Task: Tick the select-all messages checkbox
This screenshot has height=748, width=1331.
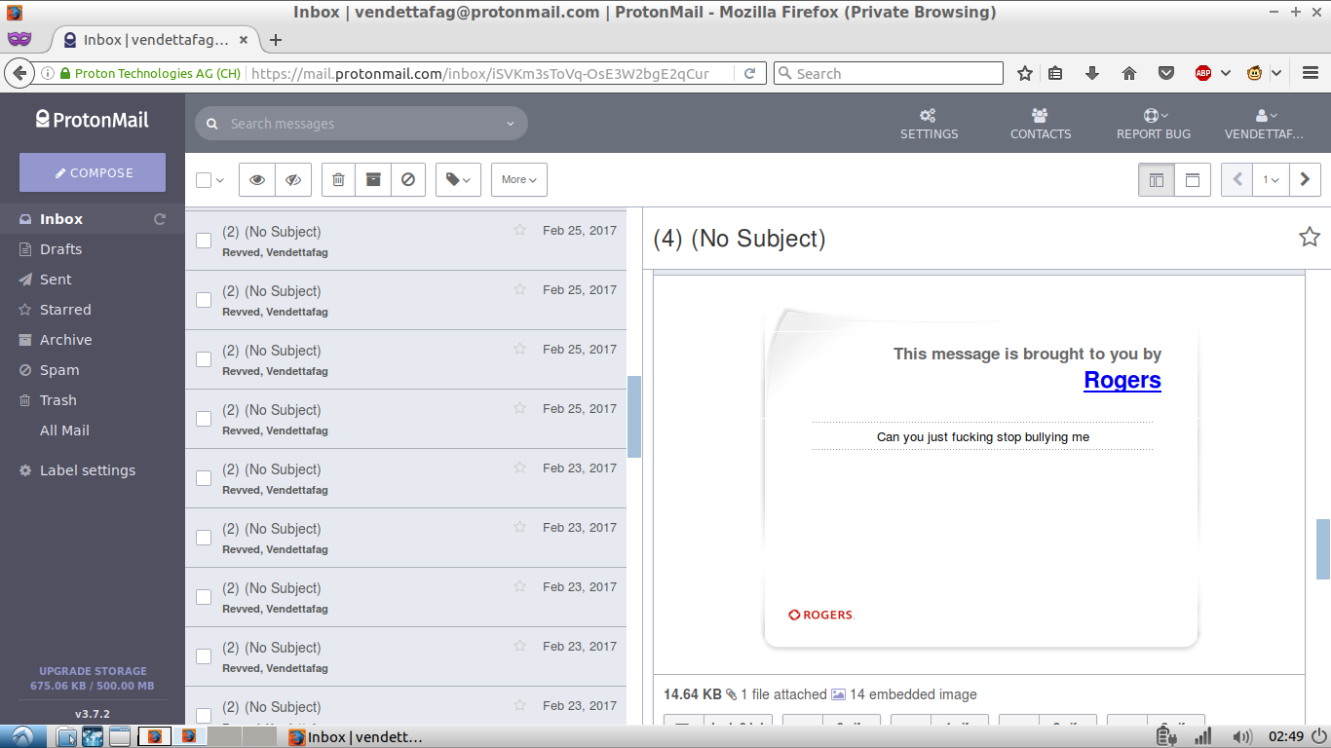Action: tap(204, 180)
